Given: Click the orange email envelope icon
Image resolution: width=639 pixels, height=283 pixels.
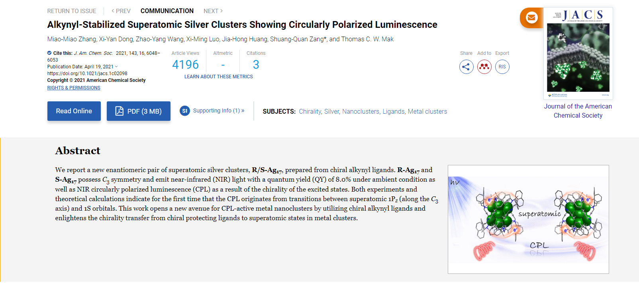Looking at the screenshot, I should click(x=531, y=18).
